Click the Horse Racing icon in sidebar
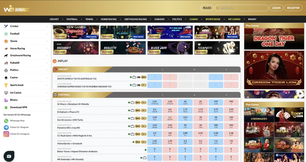 click(6, 49)
